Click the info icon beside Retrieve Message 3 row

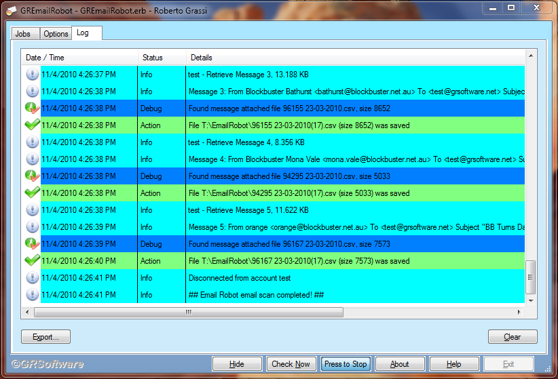(32, 75)
